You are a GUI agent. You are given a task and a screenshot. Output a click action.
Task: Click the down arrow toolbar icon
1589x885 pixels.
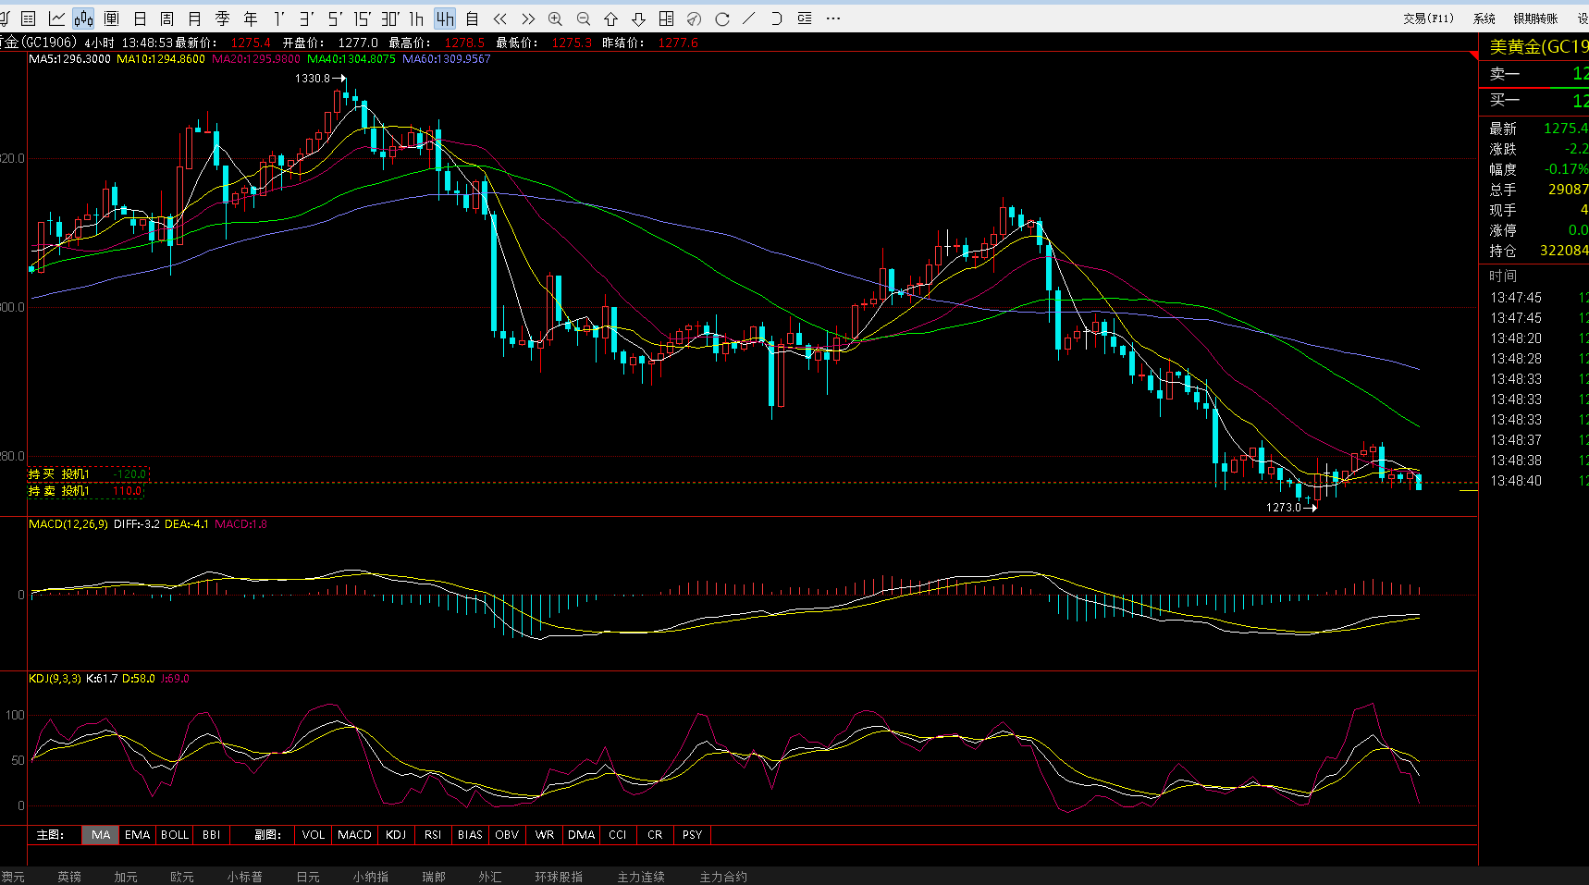coord(639,18)
